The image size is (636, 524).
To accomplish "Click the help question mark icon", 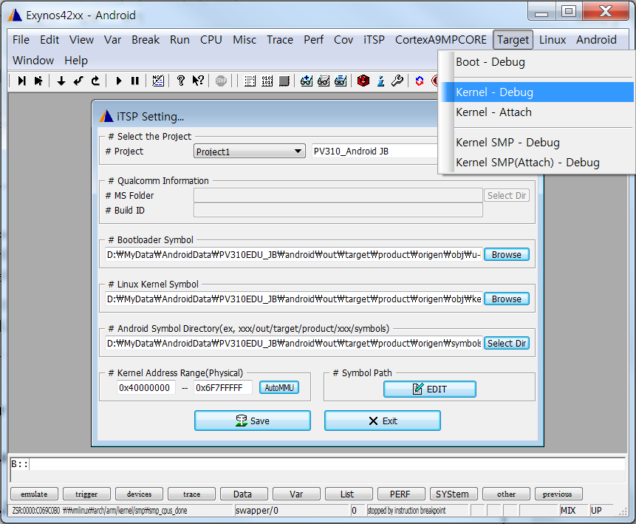I will tap(181, 81).
